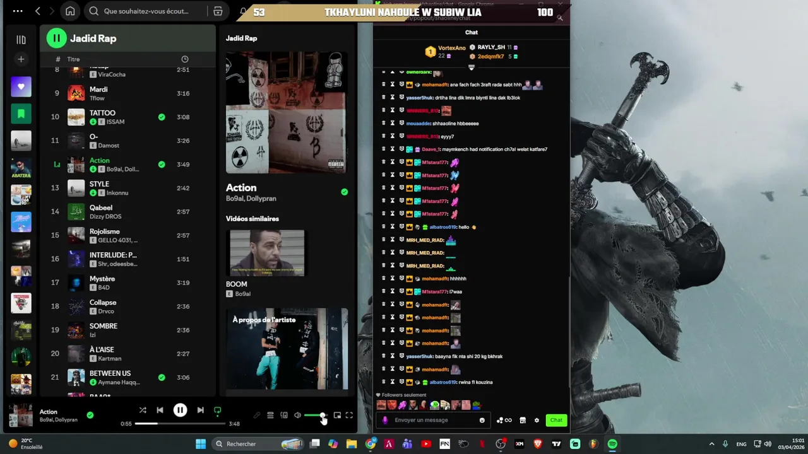The width and height of the screenshot is (808, 454).
Task: Select track Collapse by Drvco
Action: point(126,306)
